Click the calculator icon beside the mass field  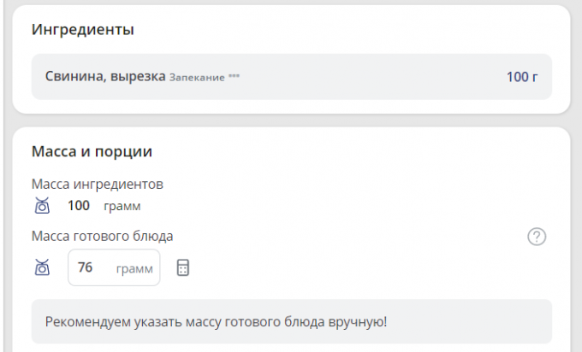pyautogui.click(x=182, y=267)
